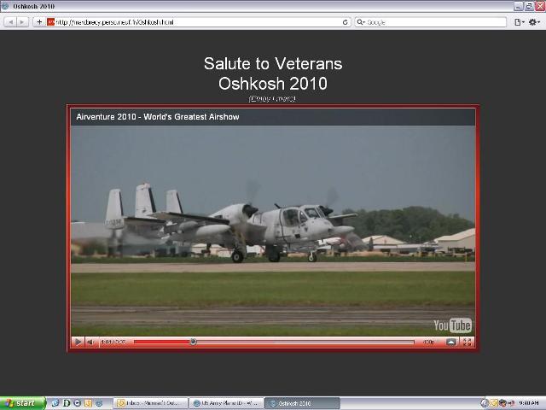
Task: Switch to the Inbox taskbar window
Action: [x=150, y=403]
